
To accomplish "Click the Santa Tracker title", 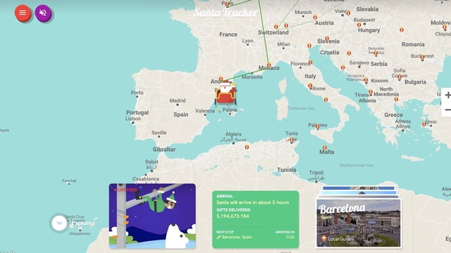I will pos(225,13).
